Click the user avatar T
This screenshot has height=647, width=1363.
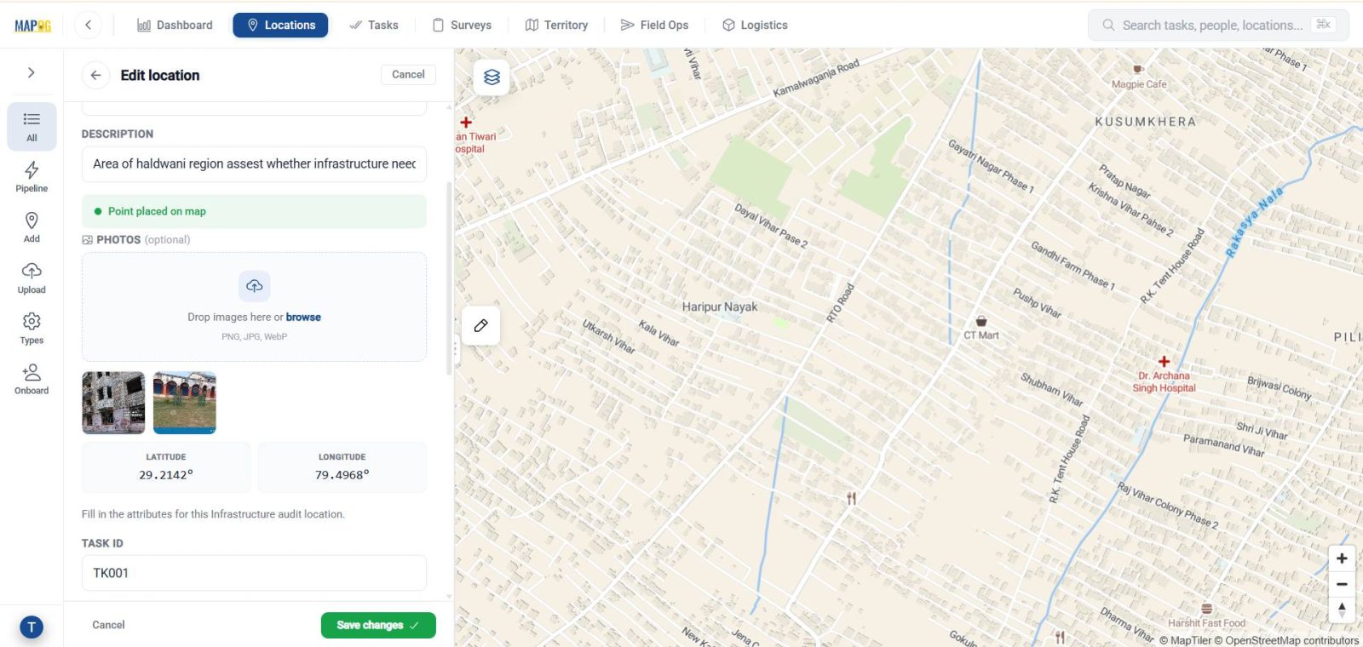[32, 627]
